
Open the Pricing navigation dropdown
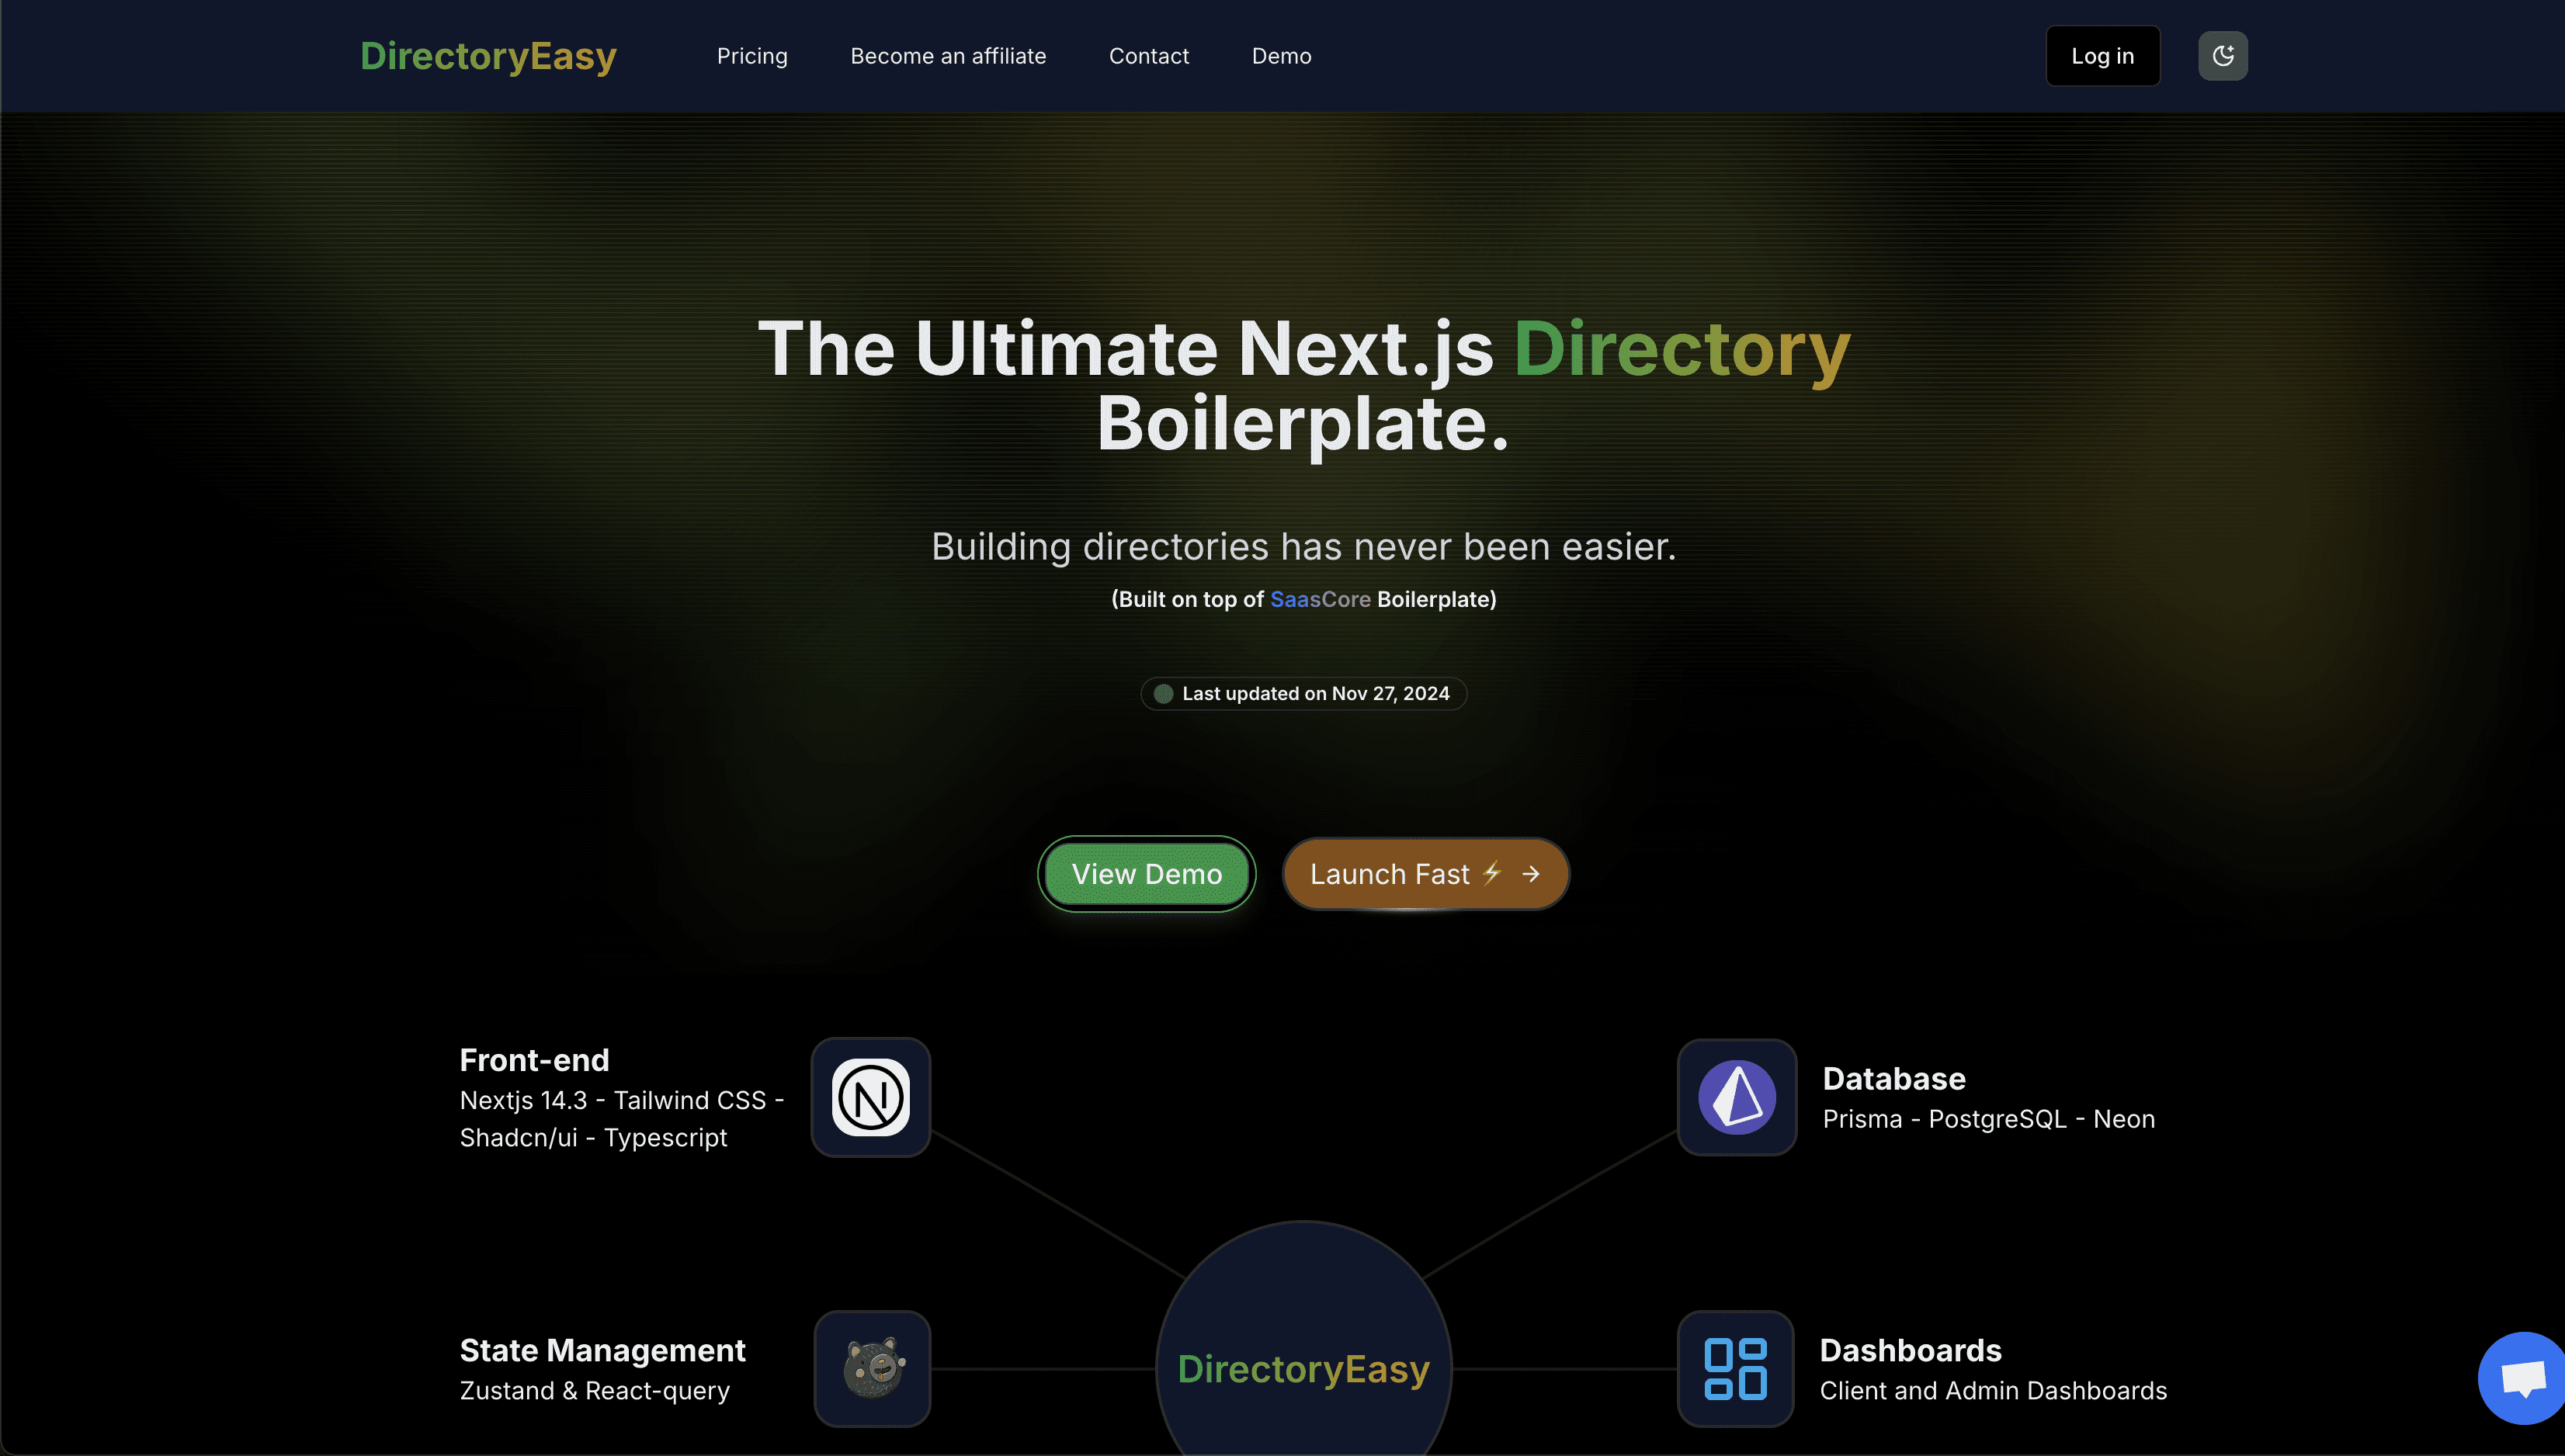click(752, 57)
